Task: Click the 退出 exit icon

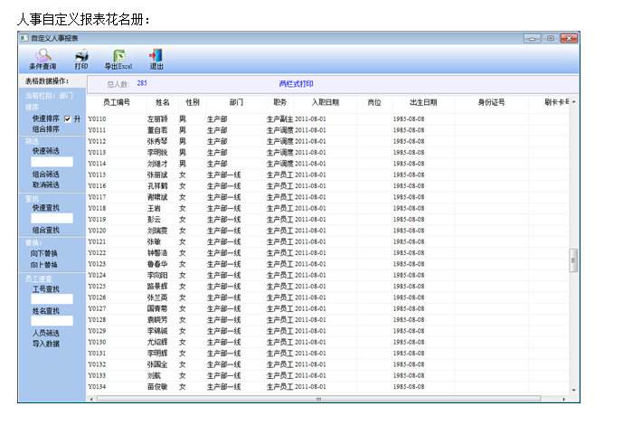Action: pyautogui.click(x=156, y=60)
